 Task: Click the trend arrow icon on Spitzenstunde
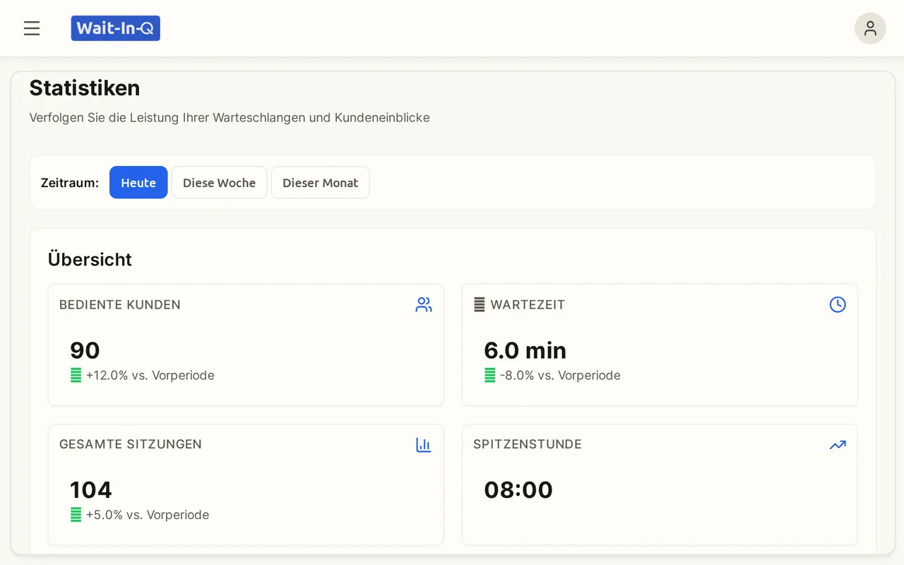[838, 445]
